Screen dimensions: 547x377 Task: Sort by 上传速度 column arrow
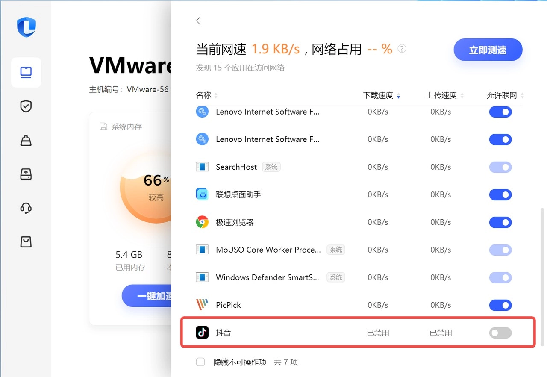(x=462, y=96)
